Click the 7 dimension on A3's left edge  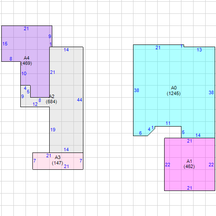tap(35, 161)
